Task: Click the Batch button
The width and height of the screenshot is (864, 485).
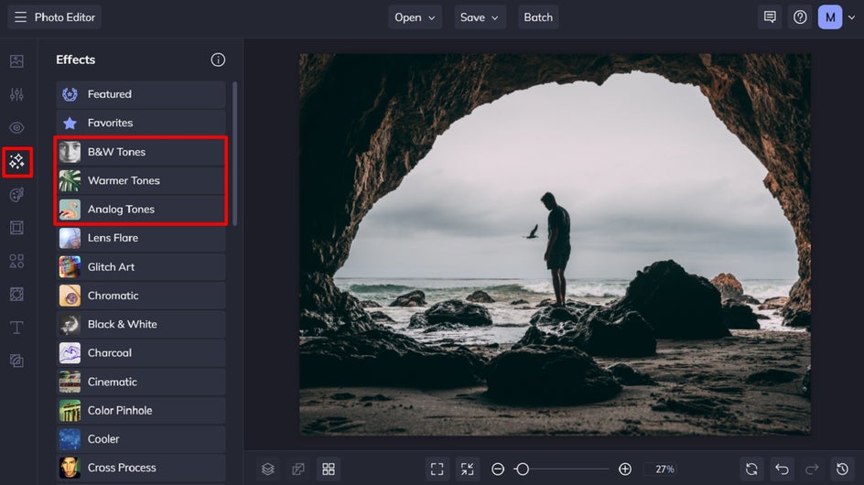Action: pyautogui.click(x=538, y=17)
